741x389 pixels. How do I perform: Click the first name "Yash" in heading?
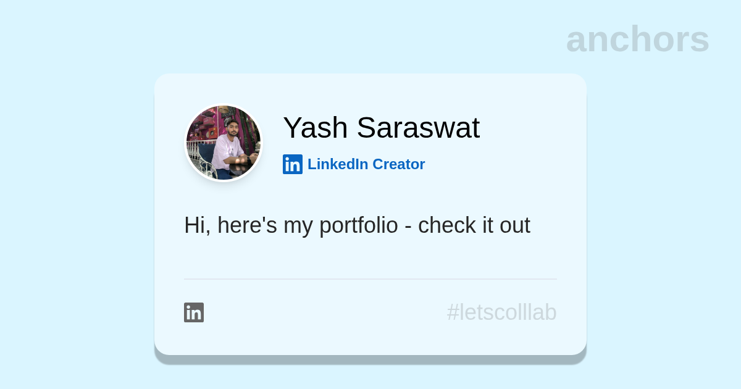point(316,128)
